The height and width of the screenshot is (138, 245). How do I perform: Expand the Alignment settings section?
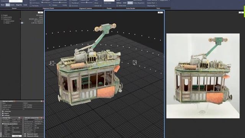(25, 136)
